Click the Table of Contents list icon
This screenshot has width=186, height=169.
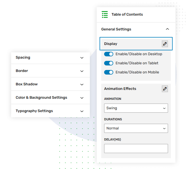pos(105,15)
